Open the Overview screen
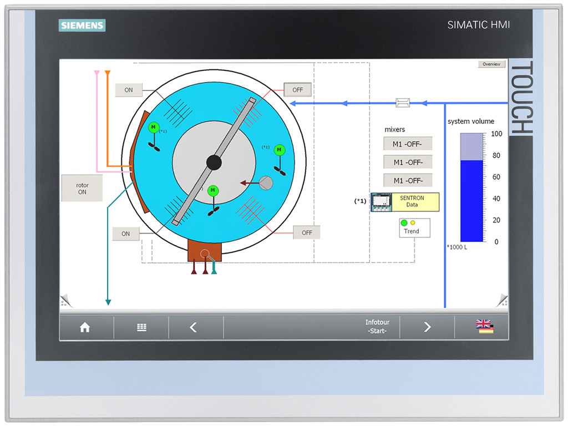Viewport: 568px width, 426px height. 491,64
